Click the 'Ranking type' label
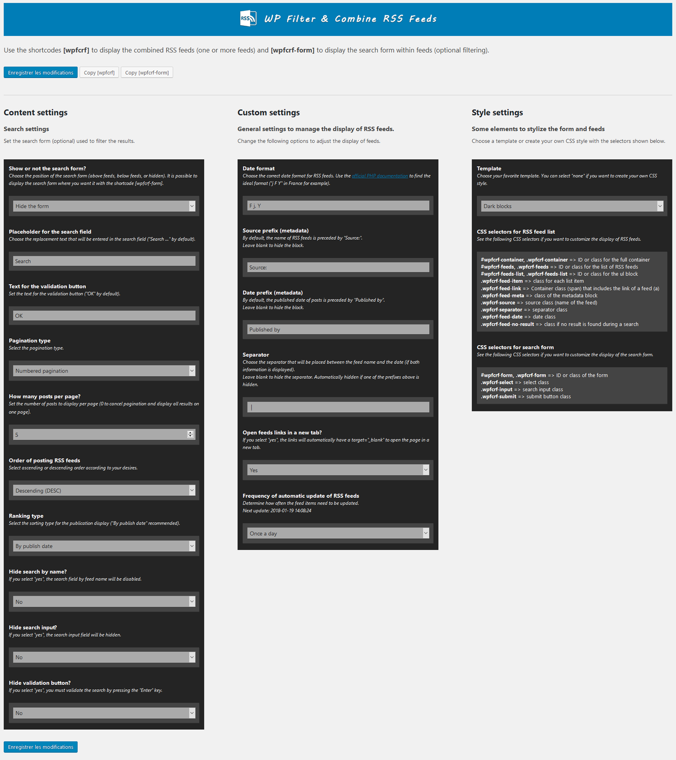The height and width of the screenshot is (760, 676). (x=26, y=516)
